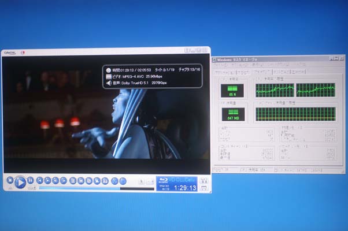The image size is (348, 231).
Task: Click the lower icon right of the time display
Action: point(203,188)
